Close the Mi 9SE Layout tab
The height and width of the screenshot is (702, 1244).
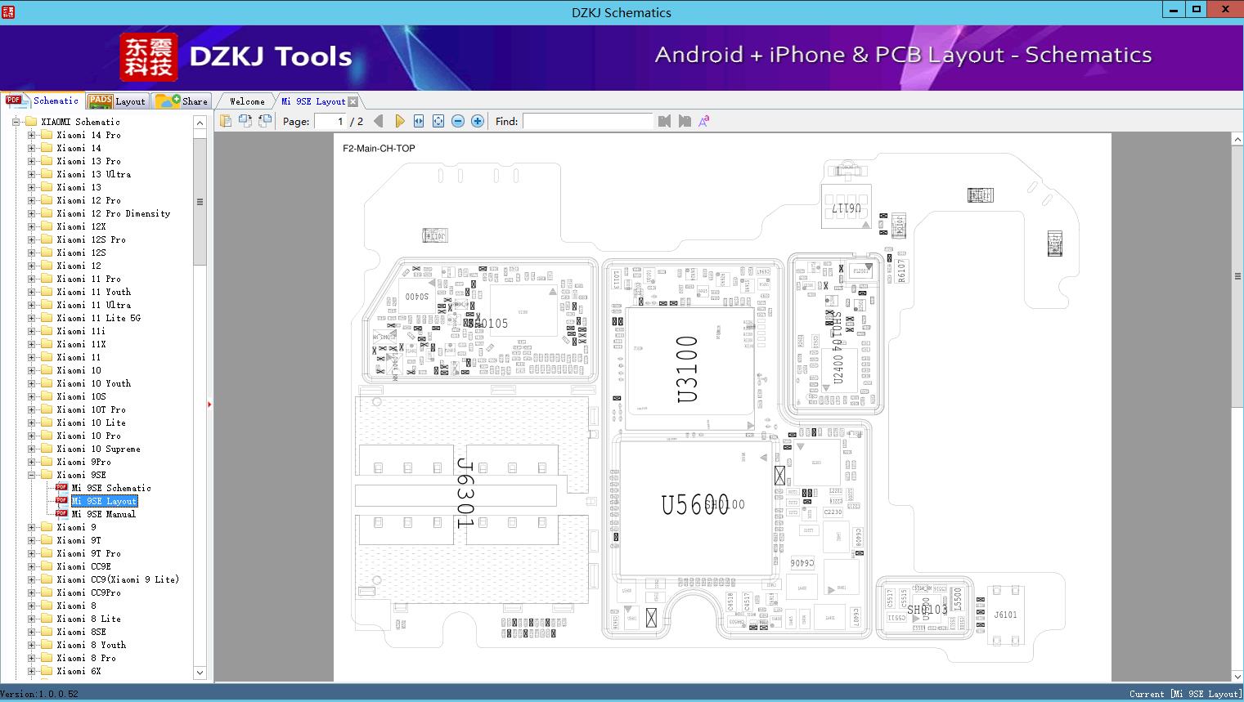pyautogui.click(x=353, y=101)
